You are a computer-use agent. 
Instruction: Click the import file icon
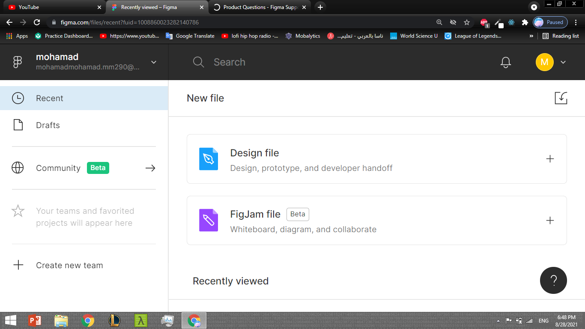click(561, 98)
